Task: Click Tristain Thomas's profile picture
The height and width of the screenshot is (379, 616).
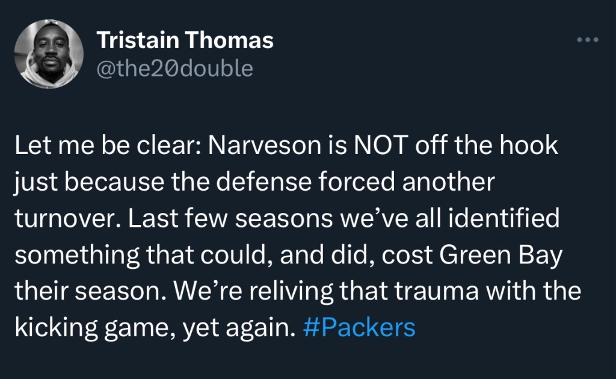Action: [x=48, y=54]
